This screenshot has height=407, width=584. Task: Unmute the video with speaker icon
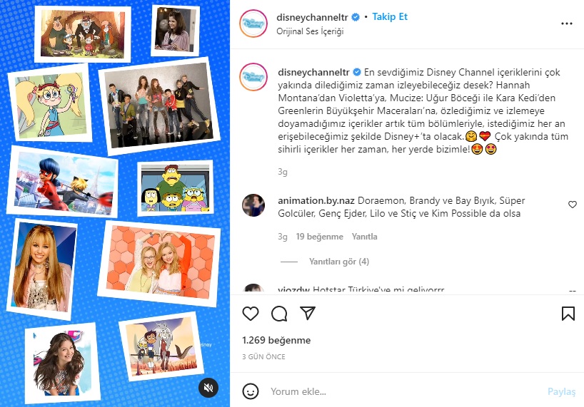tap(208, 388)
